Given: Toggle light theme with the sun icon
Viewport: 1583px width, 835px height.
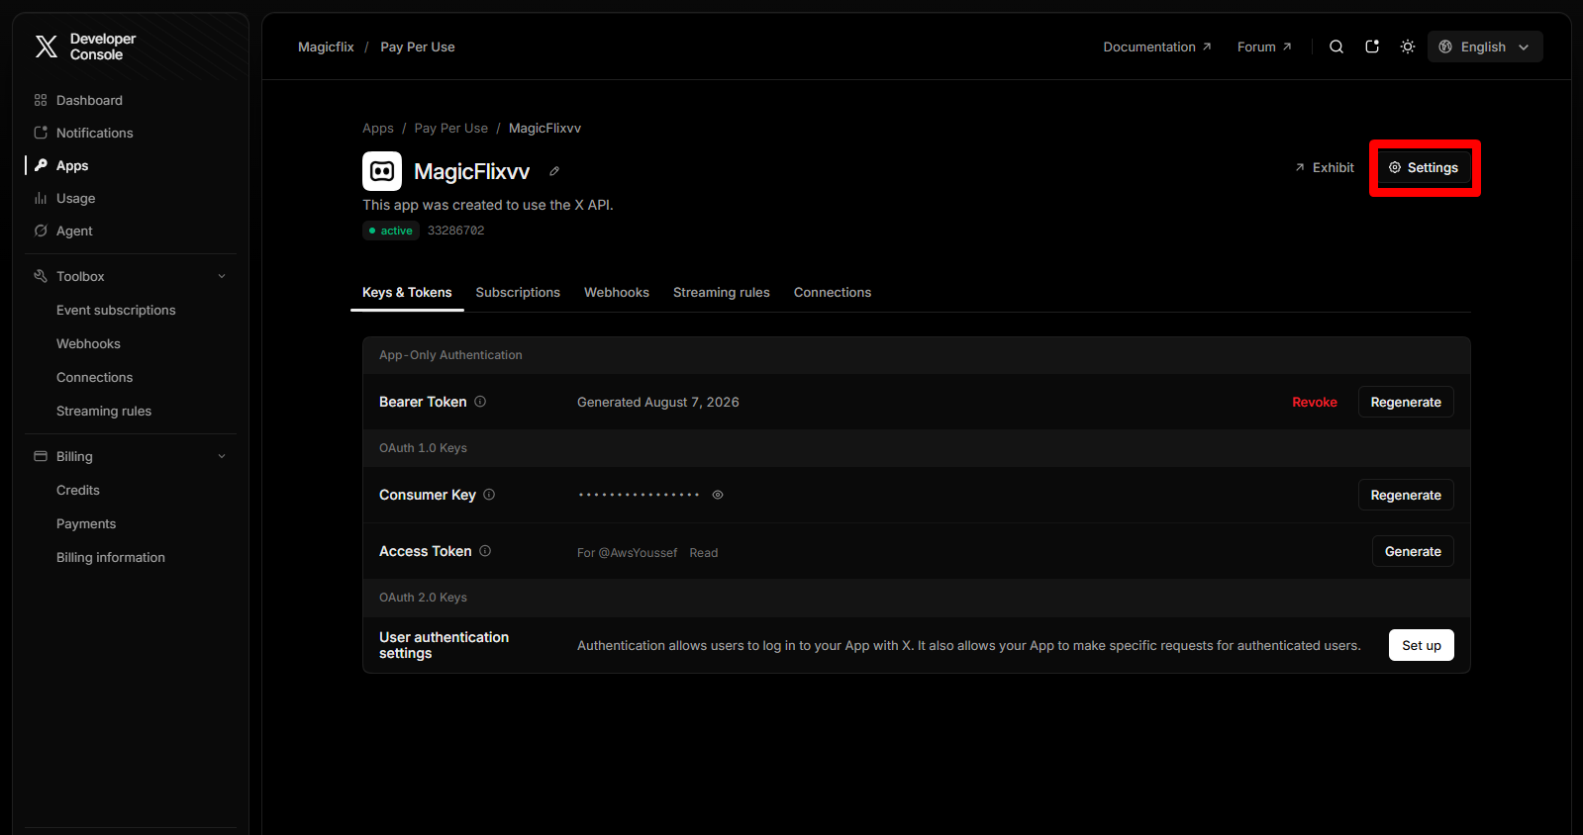Looking at the screenshot, I should [1408, 46].
